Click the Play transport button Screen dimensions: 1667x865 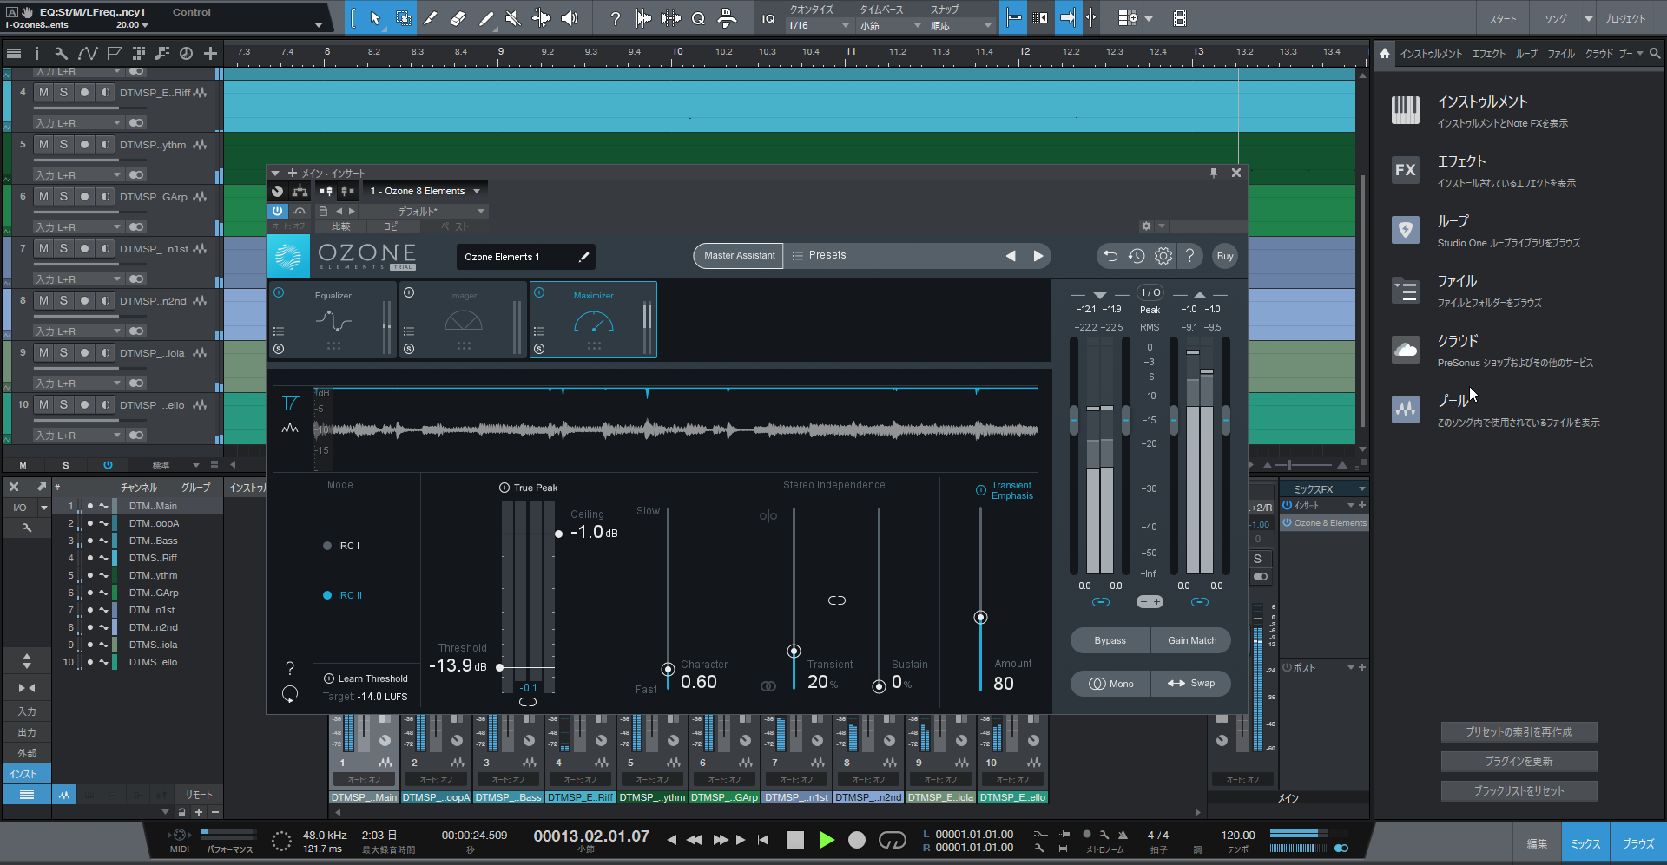pyautogui.click(x=827, y=840)
